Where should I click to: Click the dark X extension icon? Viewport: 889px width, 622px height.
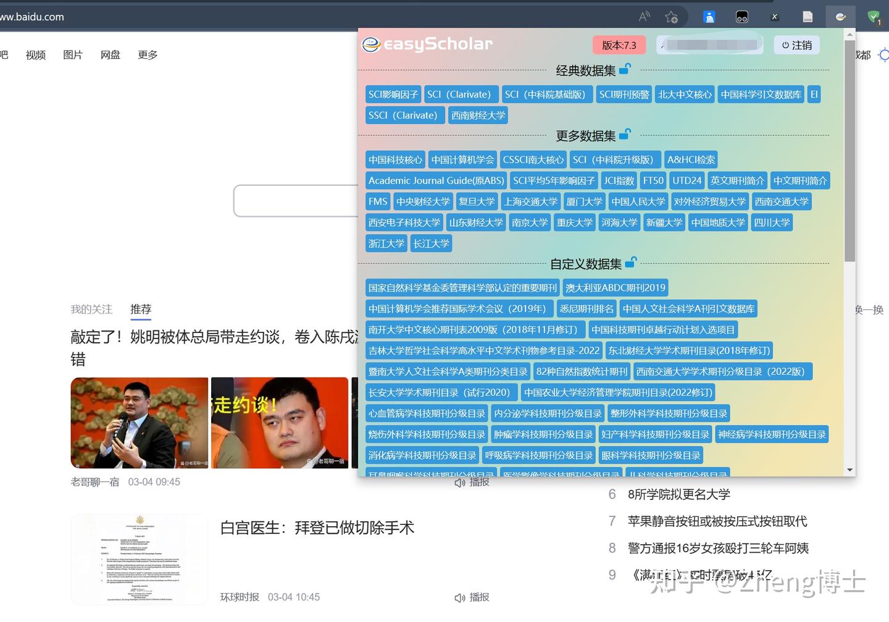[774, 17]
